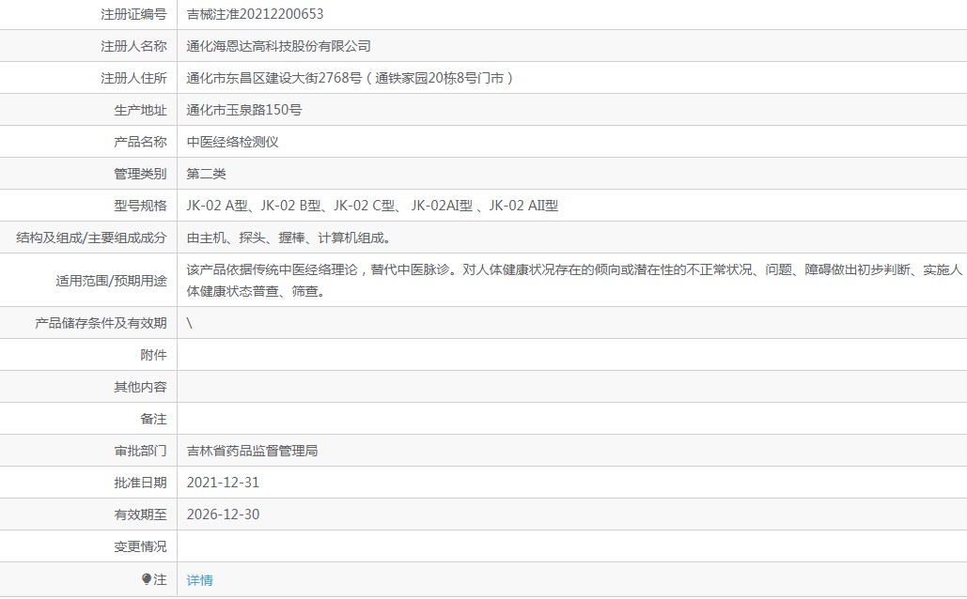Click the 变更情况 label
Image resolution: width=967 pixels, height=599 pixels.
(x=141, y=546)
